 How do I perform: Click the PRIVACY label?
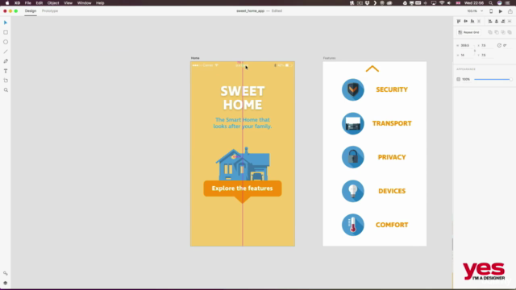click(x=392, y=157)
